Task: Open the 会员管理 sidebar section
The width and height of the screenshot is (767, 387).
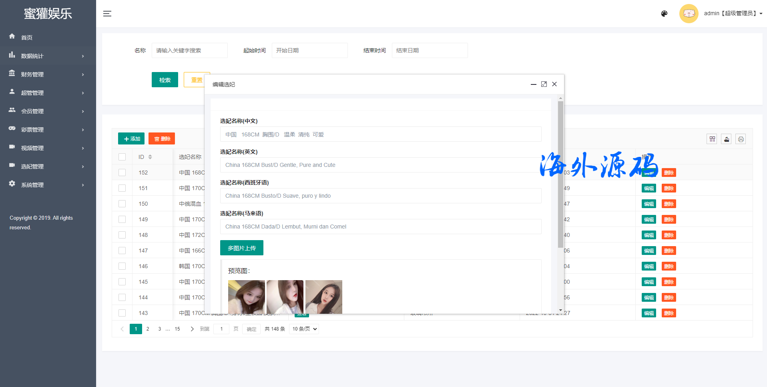Action: pos(47,111)
